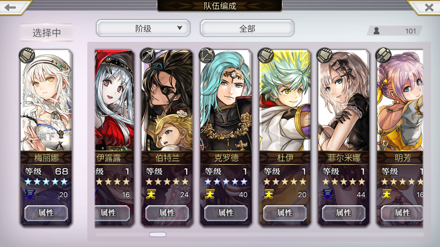
Task: Click the fist class icon on 菲尔米娜 card
Action: [324, 55]
